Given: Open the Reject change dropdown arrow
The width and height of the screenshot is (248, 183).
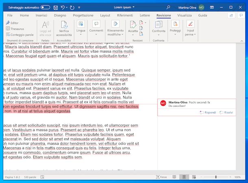Looking at the screenshot, I should (146, 23).
